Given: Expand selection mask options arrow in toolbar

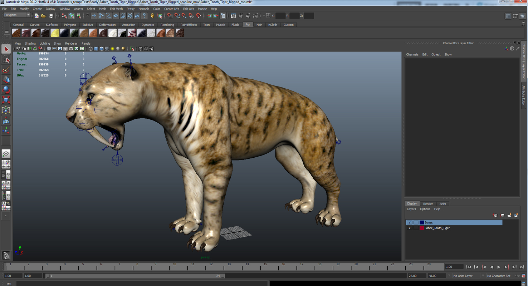Looking at the screenshot, I should click(87, 16).
